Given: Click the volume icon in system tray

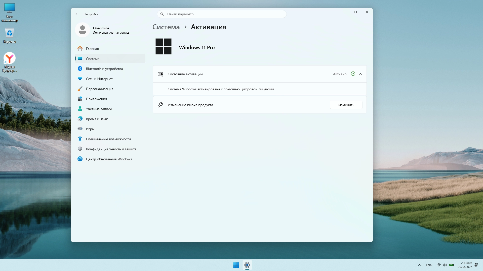Looking at the screenshot, I should click(445, 265).
